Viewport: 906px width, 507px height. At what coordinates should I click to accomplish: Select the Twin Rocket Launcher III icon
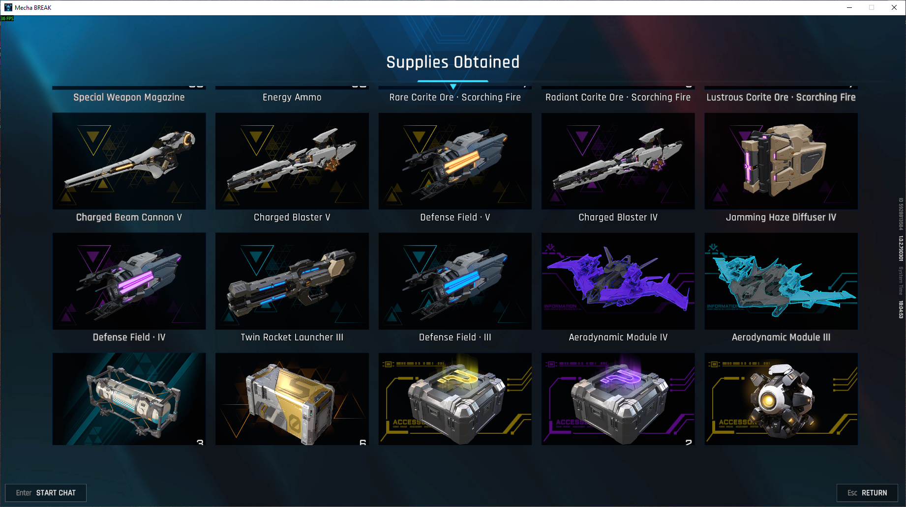coord(292,281)
